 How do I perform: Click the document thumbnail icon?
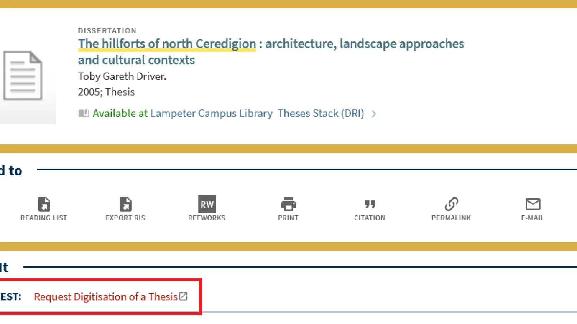coord(23,76)
